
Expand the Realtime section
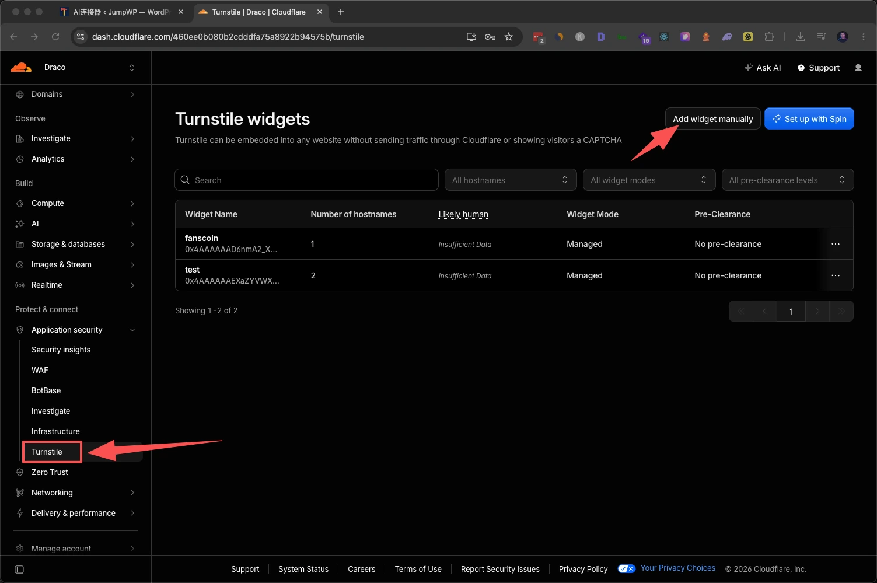[76, 285]
